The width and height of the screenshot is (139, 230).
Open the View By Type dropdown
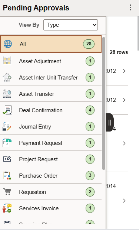[x=70, y=25]
